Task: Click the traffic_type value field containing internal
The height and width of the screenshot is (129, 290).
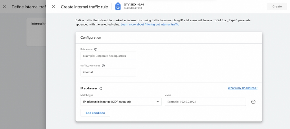Action: (108, 72)
